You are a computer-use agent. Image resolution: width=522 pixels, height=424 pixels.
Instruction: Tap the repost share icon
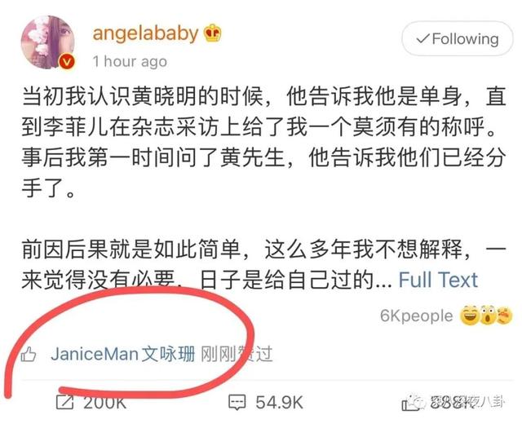click(x=64, y=402)
